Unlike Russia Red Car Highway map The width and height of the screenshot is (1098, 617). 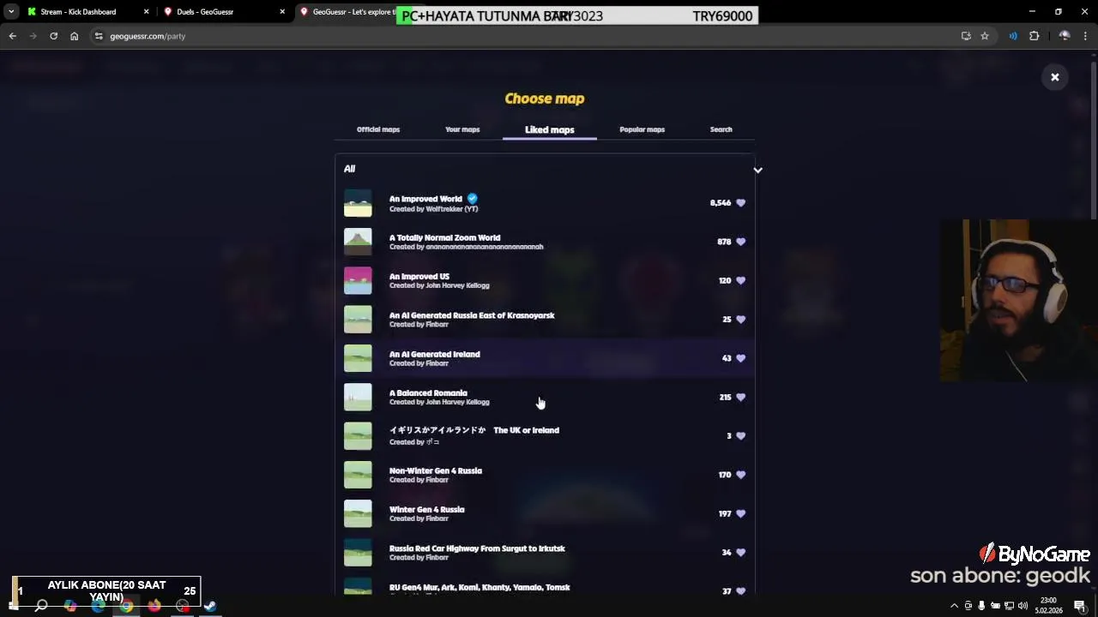[741, 553]
